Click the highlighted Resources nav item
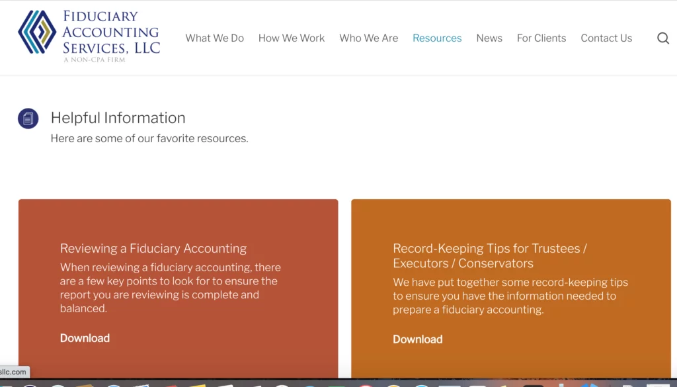677x387 pixels. point(437,38)
